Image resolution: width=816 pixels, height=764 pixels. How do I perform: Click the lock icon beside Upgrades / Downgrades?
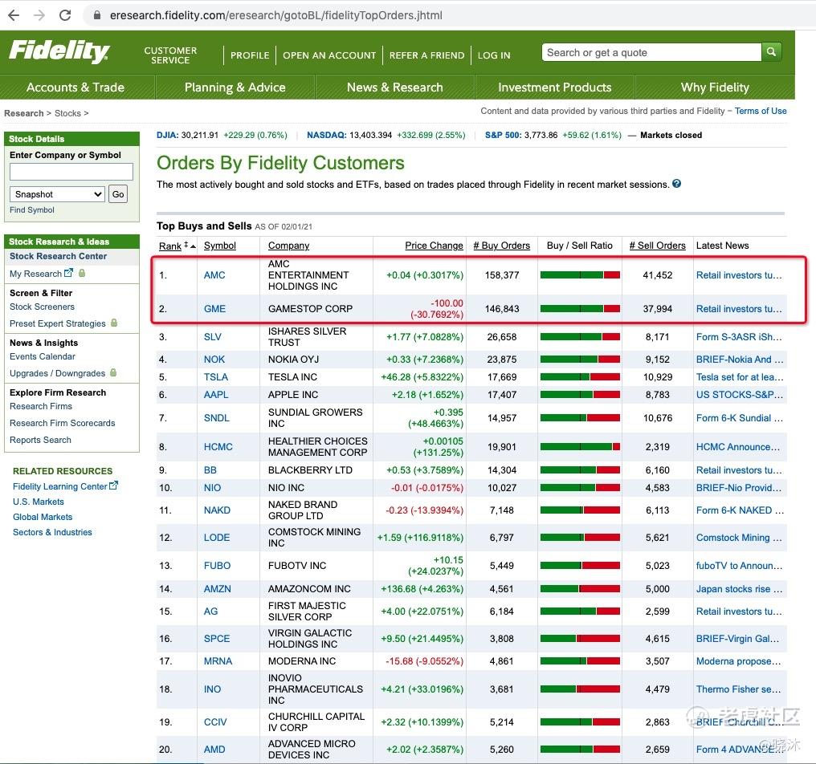[x=113, y=373]
